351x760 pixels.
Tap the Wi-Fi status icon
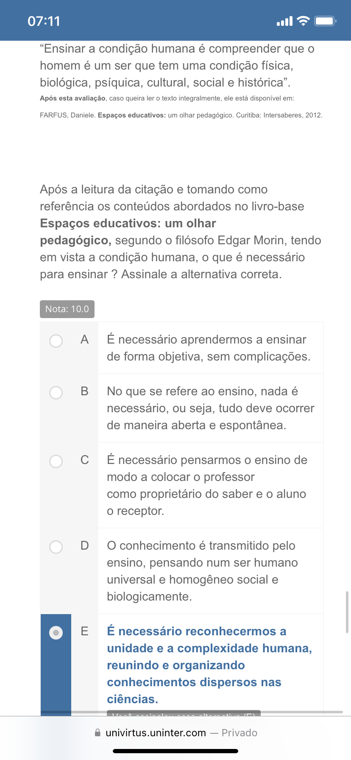point(303,21)
